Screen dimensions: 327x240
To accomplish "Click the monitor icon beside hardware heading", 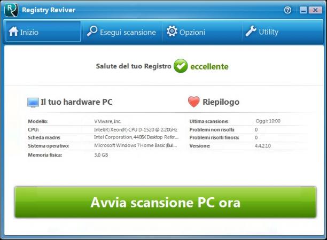I will [x=33, y=103].
